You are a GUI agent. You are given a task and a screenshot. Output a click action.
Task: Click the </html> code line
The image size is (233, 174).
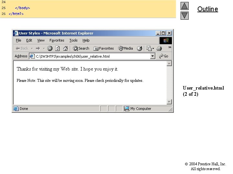point(16,14)
